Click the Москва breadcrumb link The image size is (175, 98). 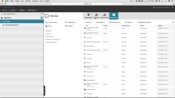click(22, 10)
